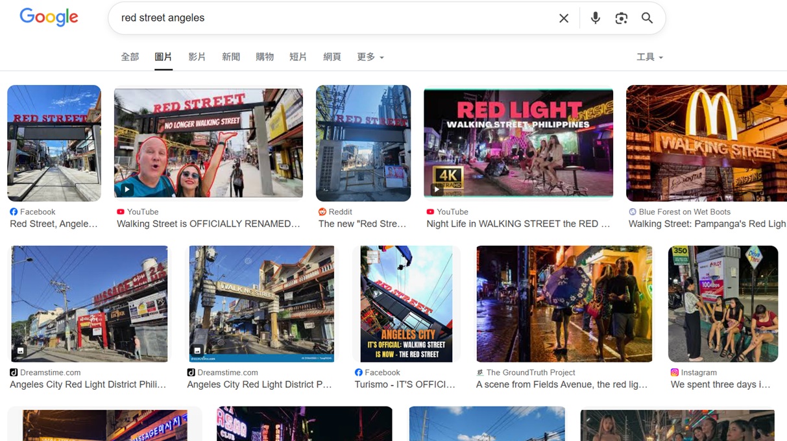Open 'A scene from Fields Avenue' link
The width and height of the screenshot is (787, 441).
(562, 385)
